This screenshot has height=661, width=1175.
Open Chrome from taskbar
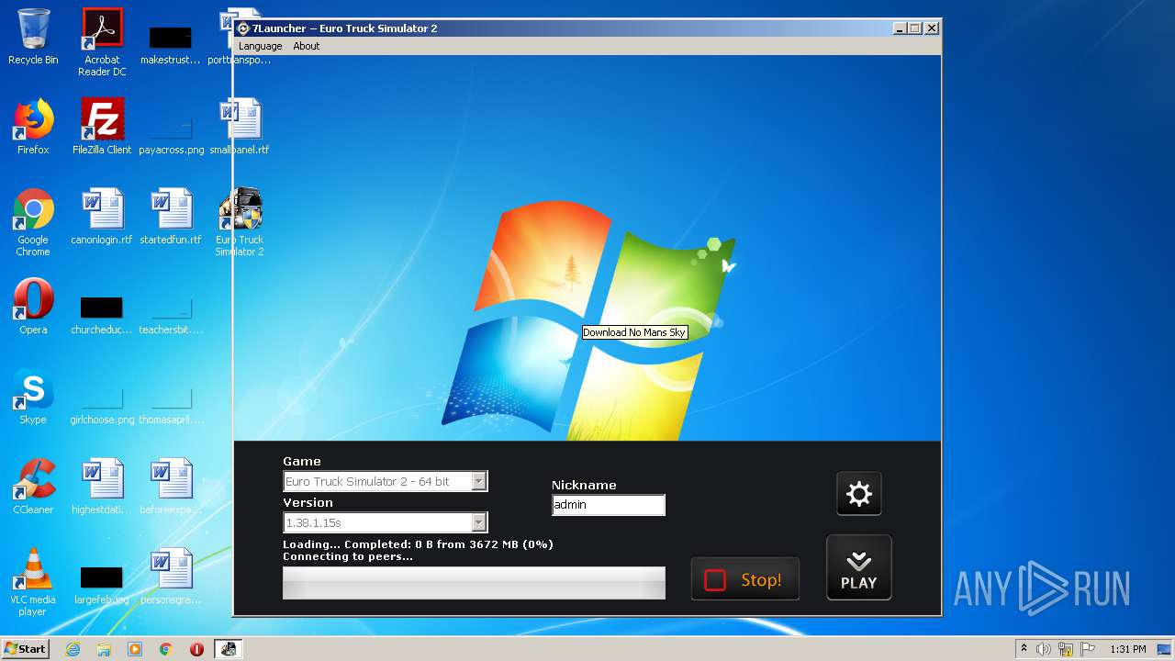[166, 649]
